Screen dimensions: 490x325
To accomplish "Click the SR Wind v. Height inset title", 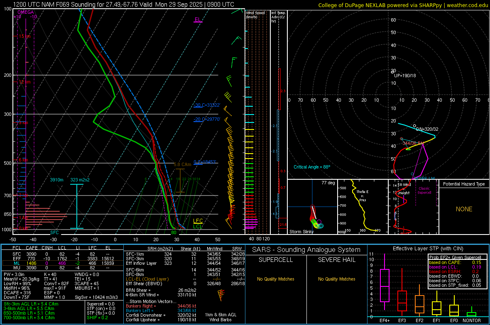I will [x=404, y=189].
